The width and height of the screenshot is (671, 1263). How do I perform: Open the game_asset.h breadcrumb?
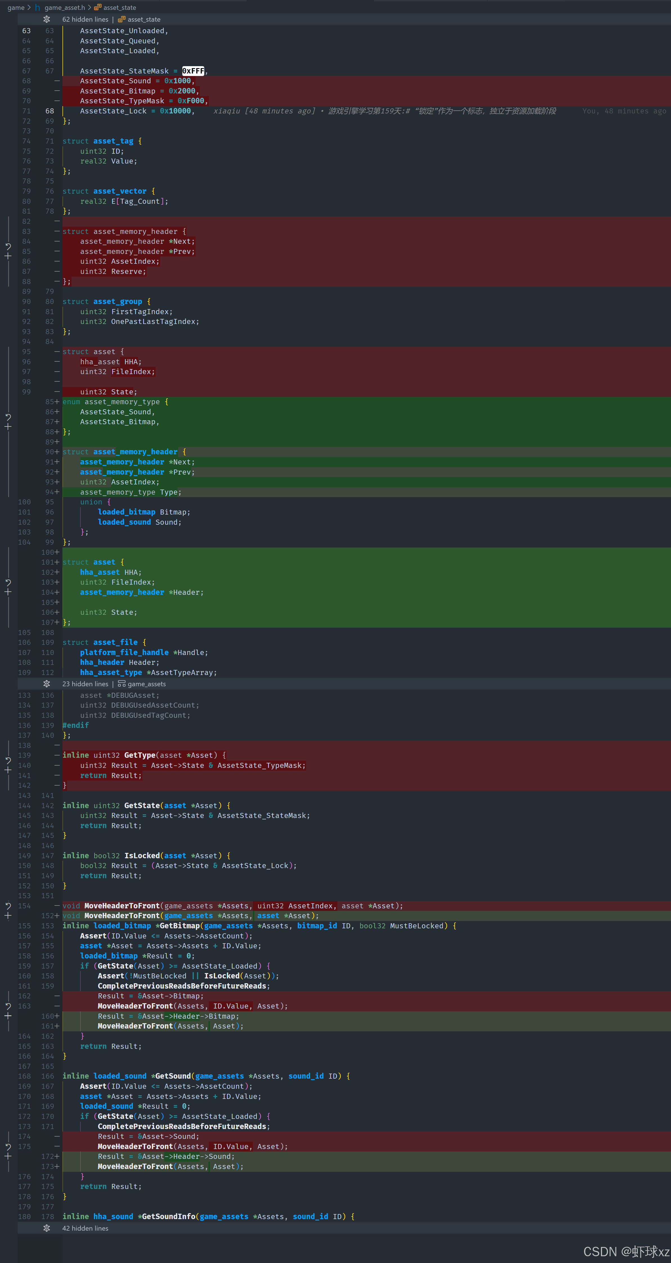(x=64, y=7)
